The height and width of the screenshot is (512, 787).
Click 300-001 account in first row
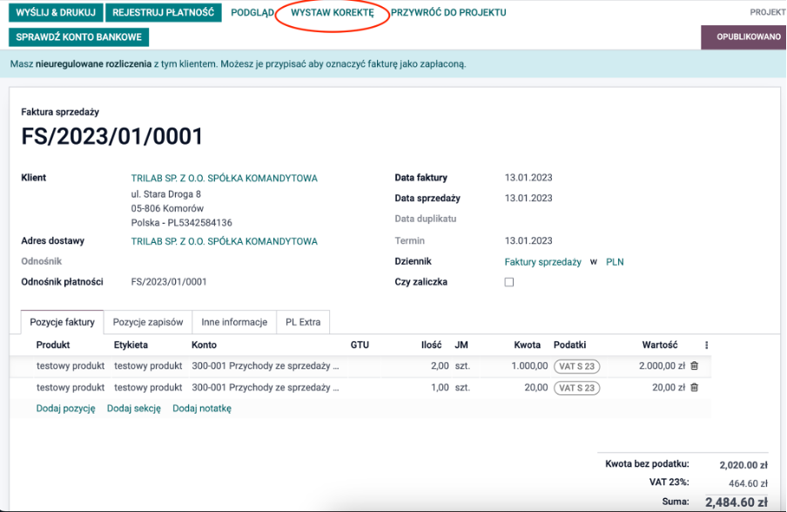pos(265,366)
